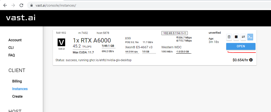Reload the page with the refresh icon
The width and height of the screenshot is (271, 112).
[21, 5]
